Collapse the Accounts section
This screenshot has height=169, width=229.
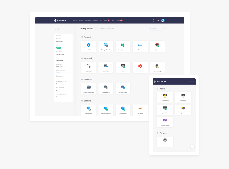coord(82,37)
